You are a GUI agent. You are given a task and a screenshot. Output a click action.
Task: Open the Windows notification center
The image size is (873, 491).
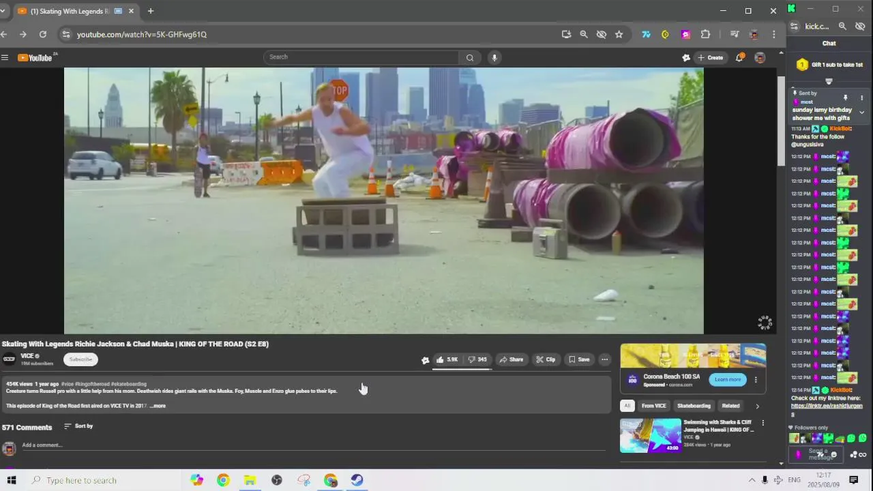(853, 480)
